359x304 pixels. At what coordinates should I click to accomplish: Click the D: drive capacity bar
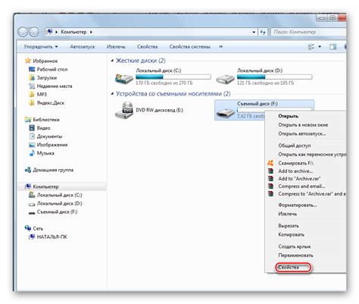pyautogui.click(x=275, y=77)
